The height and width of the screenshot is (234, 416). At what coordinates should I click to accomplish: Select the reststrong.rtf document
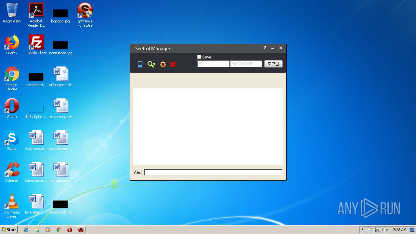[60, 109]
